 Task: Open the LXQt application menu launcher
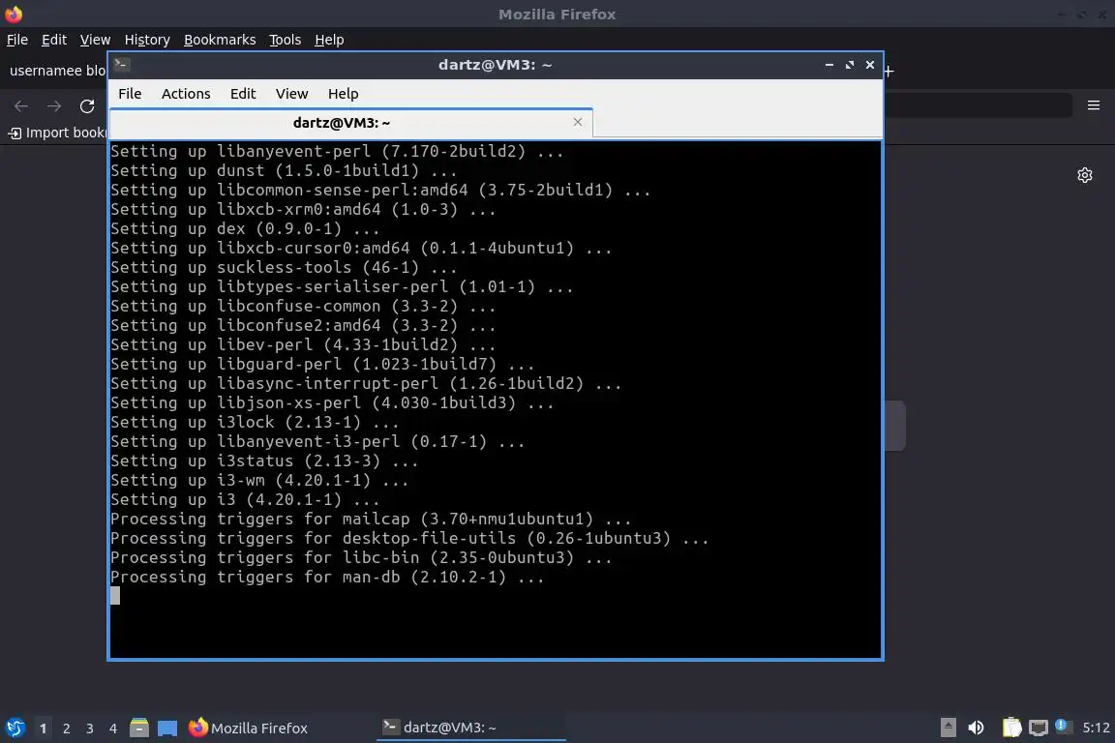[15, 728]
